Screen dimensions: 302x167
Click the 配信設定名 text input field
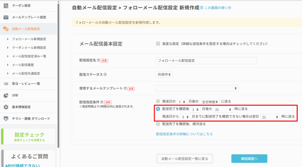[206, 61]
